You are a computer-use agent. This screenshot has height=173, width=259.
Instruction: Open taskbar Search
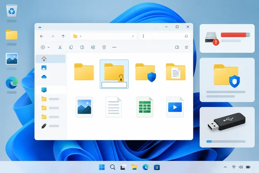point(113,167)
